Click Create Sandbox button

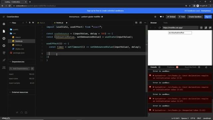pos(195,17)
